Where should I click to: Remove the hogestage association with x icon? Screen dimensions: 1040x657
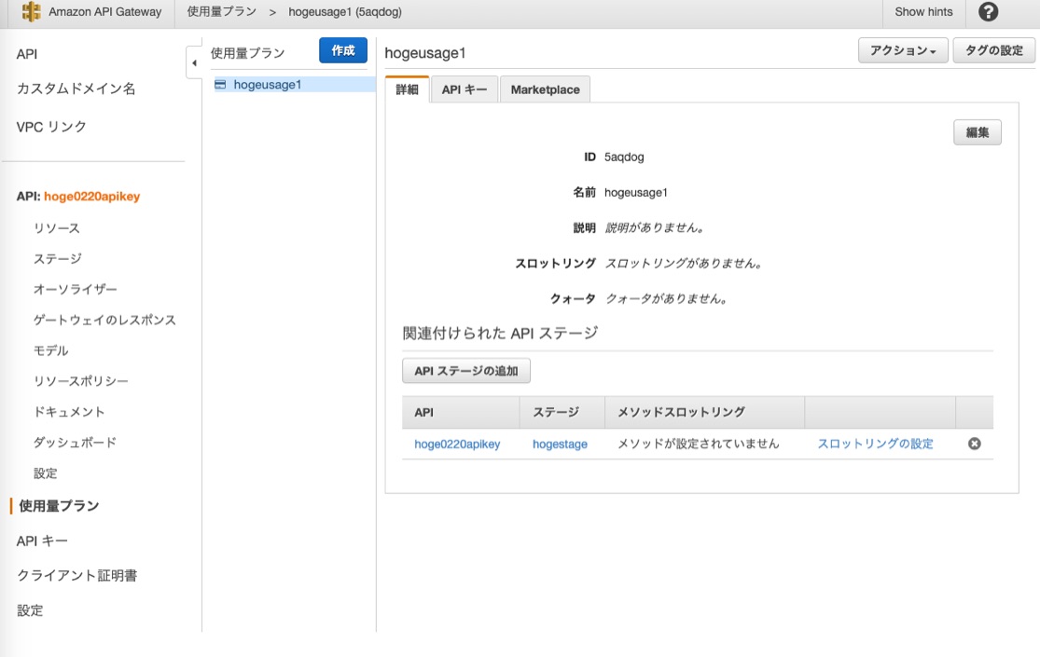[974, 445]
